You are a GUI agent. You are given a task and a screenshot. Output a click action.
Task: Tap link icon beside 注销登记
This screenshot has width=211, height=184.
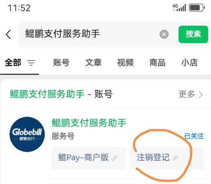point(175,158)
